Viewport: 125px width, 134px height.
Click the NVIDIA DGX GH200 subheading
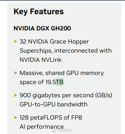pyautogui.click(x=42, y=28)
